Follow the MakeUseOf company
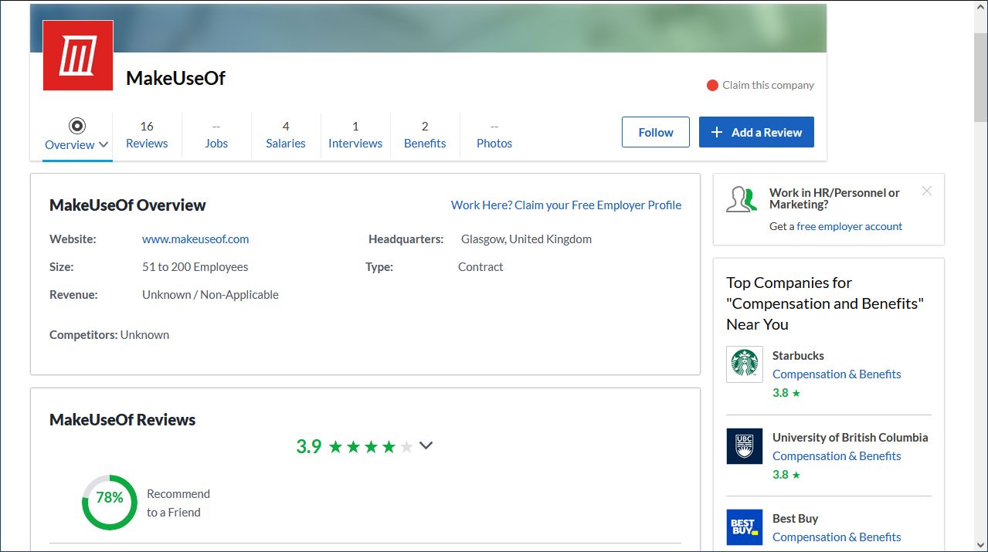The width and height of the screenshot is (988, 552). [x=654, y=131]
